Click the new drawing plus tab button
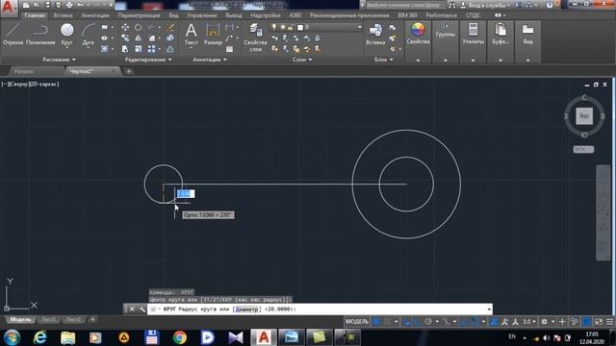616x346 pixels. [x=128, y=71]
